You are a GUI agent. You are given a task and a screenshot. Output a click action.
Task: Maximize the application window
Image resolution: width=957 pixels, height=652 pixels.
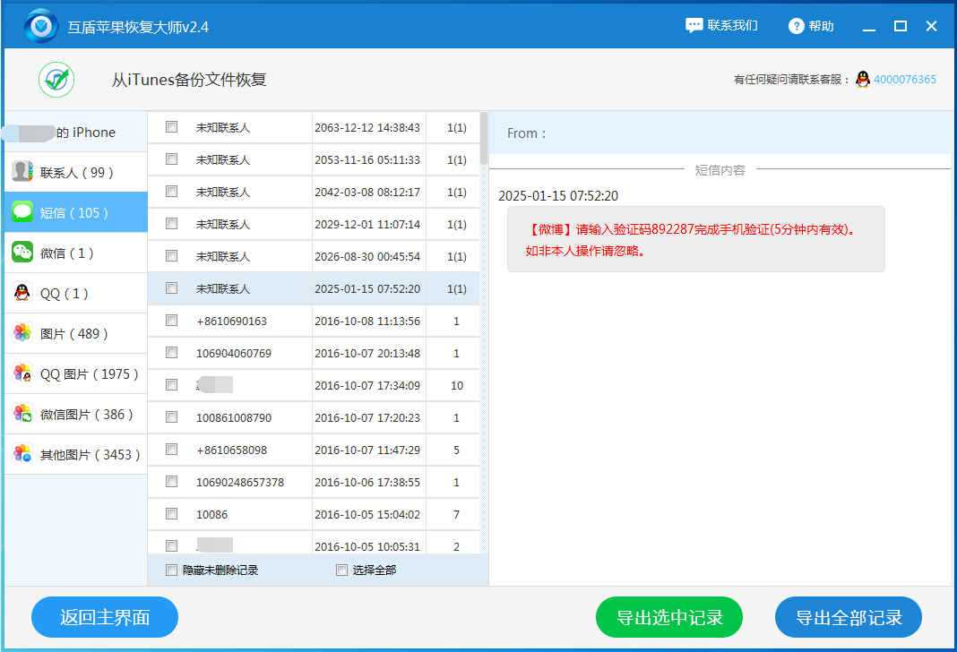coord(901,26)
